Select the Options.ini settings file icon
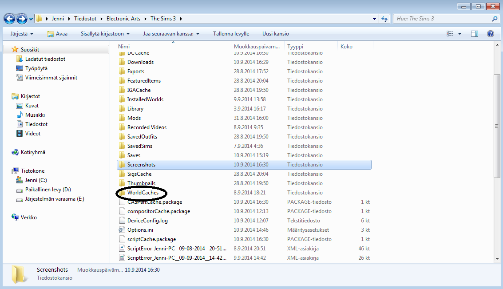 (122, 230)
